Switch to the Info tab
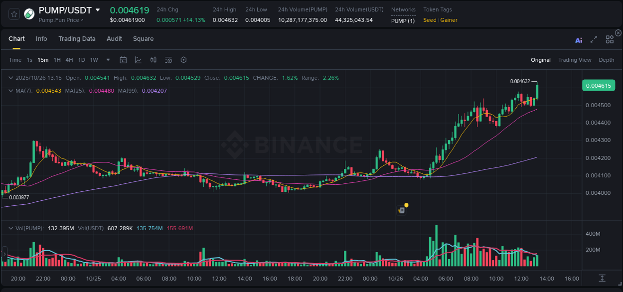The height and width of the screenshot is (292, 623). coord(41,39)
